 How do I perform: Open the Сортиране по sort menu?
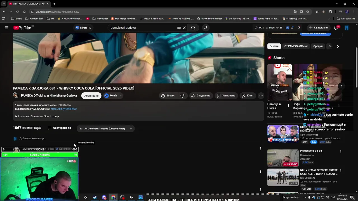pyautogui.click(x=59, y=128)
